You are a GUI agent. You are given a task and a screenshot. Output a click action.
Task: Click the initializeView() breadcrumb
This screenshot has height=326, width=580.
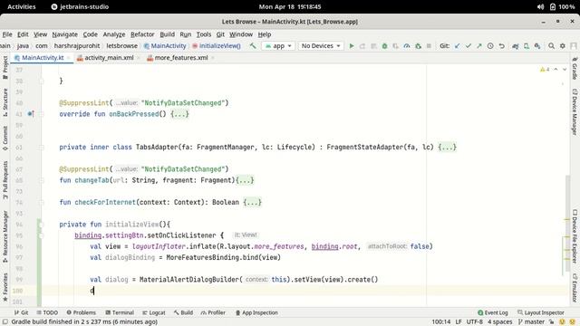pos(217,46)
